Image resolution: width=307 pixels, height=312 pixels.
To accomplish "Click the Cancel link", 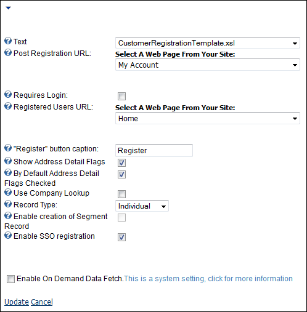I will tap(42, 302).
